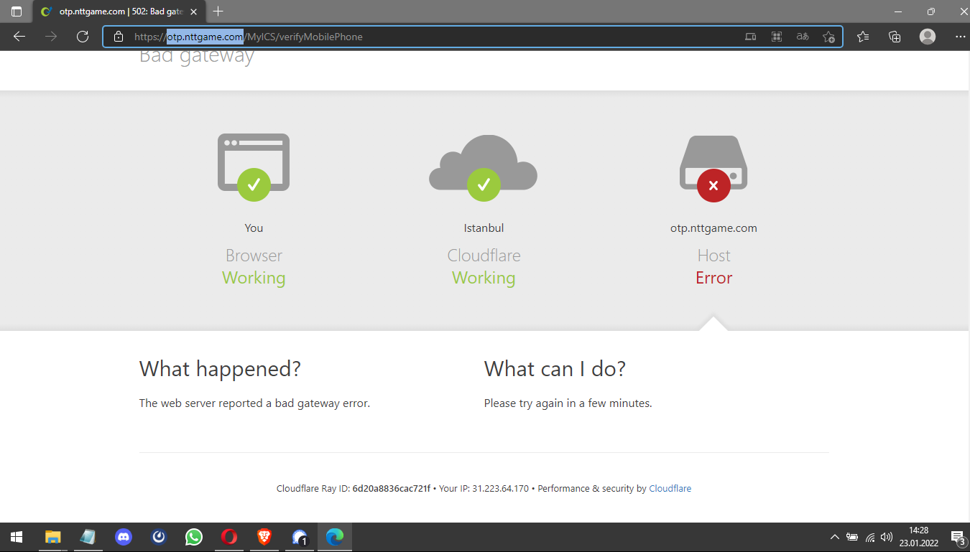Open Opera browser from the taskbar
The height and width of the screenshot is (552, 970).
point(229,537)
